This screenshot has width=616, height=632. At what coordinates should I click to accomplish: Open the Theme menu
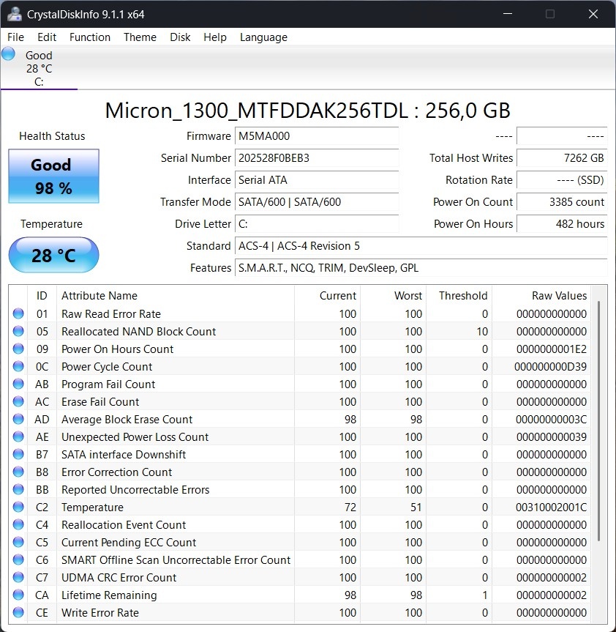click(140, 37)
